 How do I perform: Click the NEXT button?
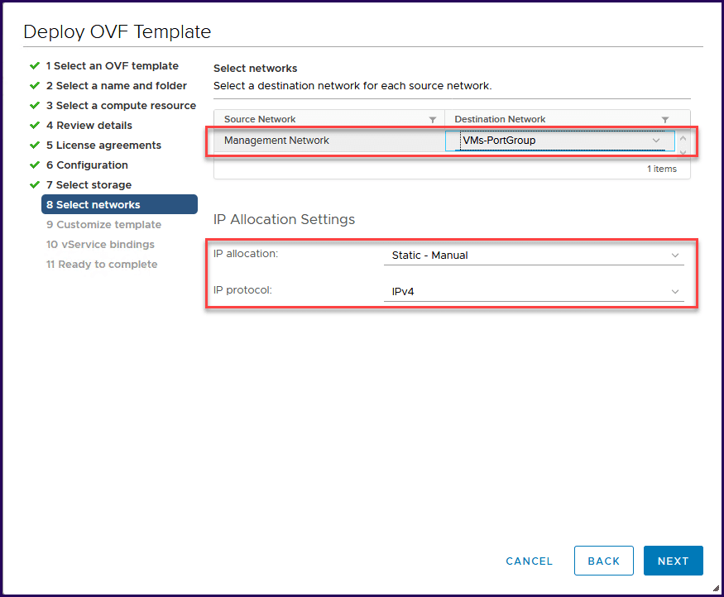(x=674, y=561)
